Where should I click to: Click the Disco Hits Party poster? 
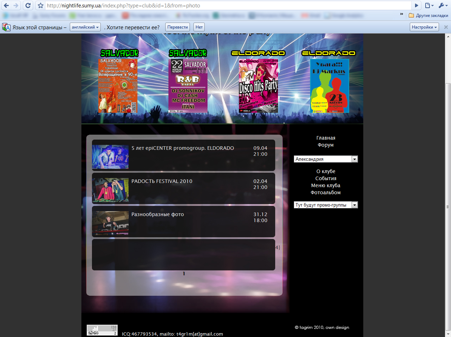tap(258, 86)
